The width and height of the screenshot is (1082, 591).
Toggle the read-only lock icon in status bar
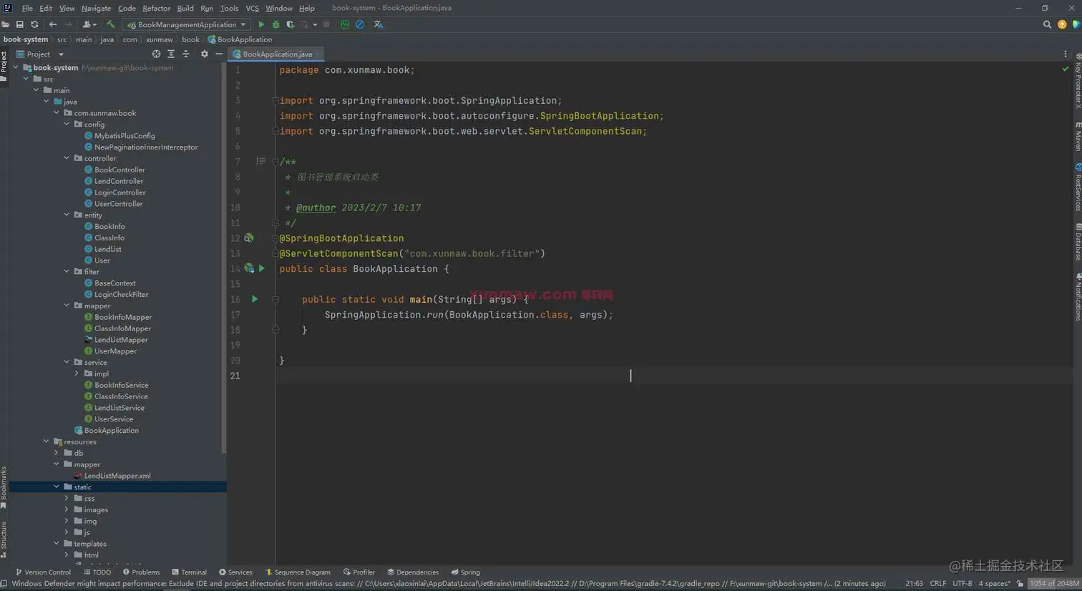(x=1020, y=583)
